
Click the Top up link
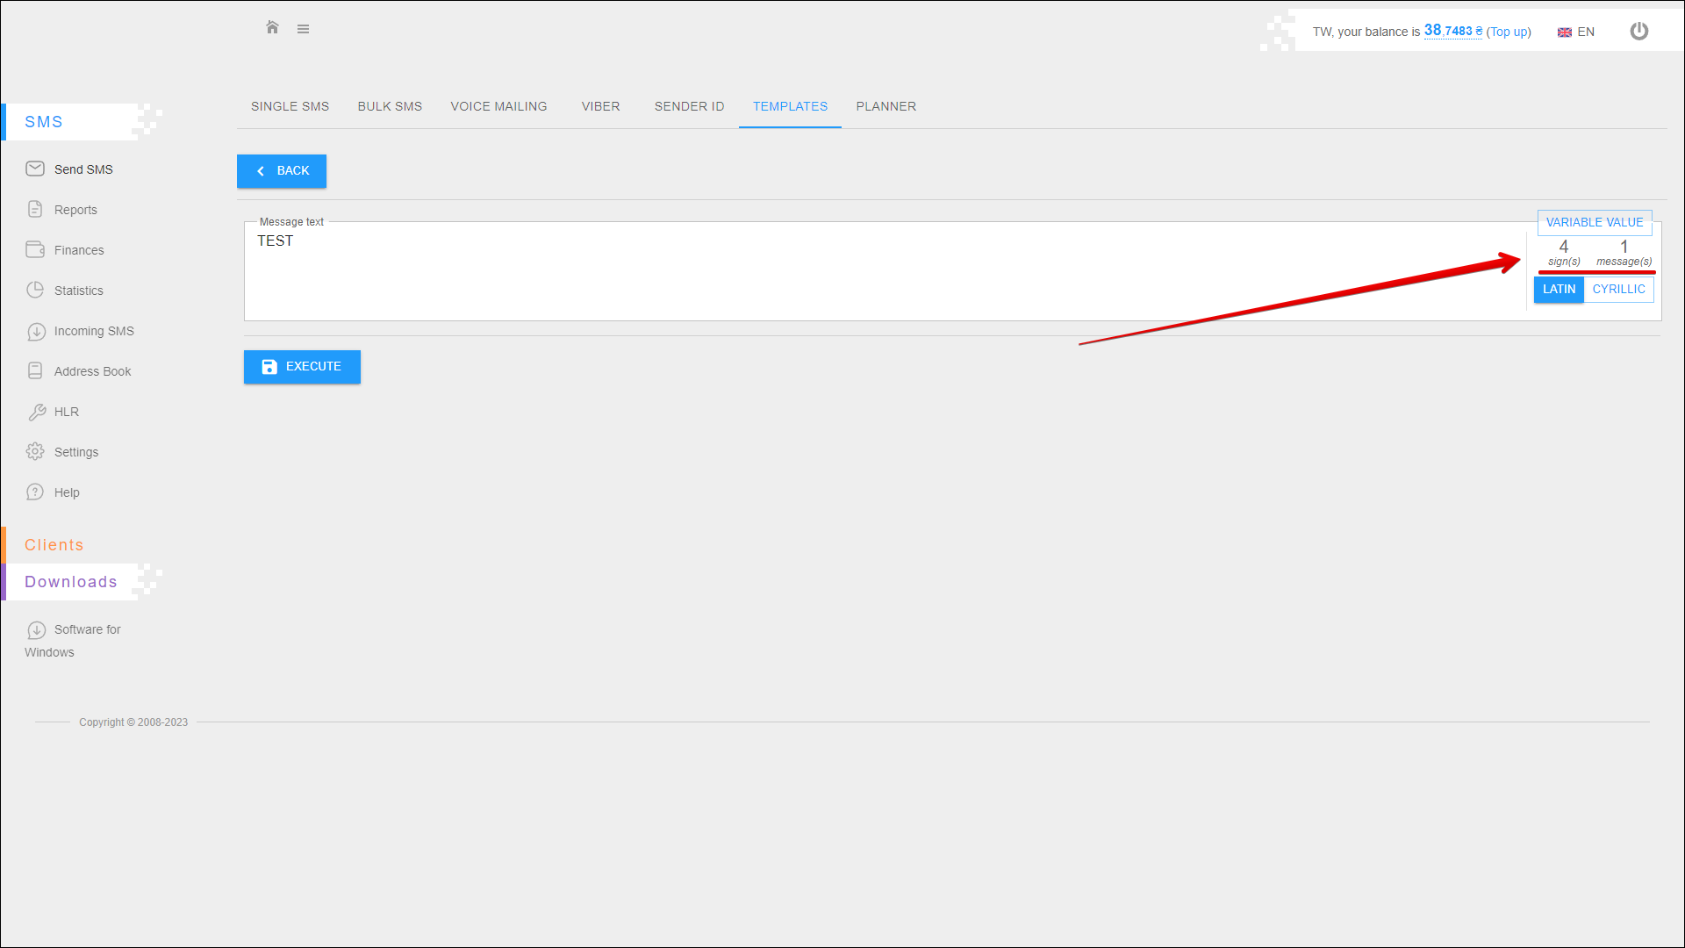point(1509,32)
